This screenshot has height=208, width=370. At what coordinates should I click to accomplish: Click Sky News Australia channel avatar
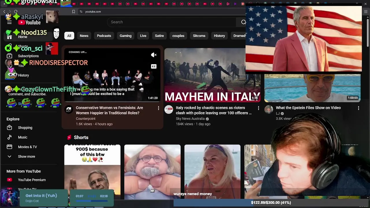coord(169,109)
